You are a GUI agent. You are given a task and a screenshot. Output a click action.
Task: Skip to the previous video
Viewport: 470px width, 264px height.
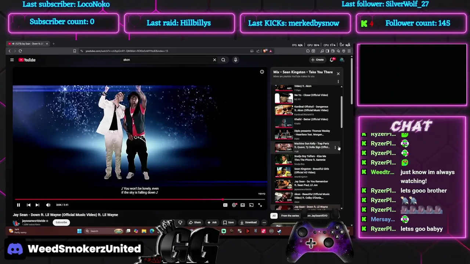click(x=28, y=205)
